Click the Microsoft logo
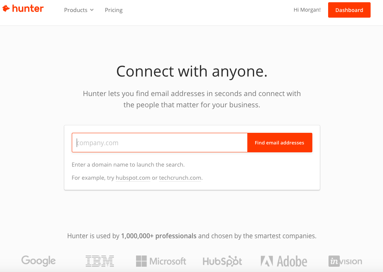The width and height of the screenshot is (383, 272). point(161,261)
